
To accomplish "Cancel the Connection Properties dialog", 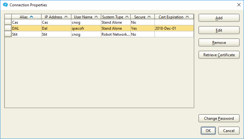I will [x=228, y=131].
